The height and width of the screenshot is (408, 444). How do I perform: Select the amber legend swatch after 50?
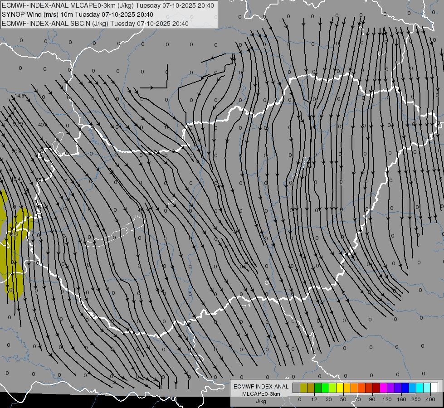(x=347, y=388)
